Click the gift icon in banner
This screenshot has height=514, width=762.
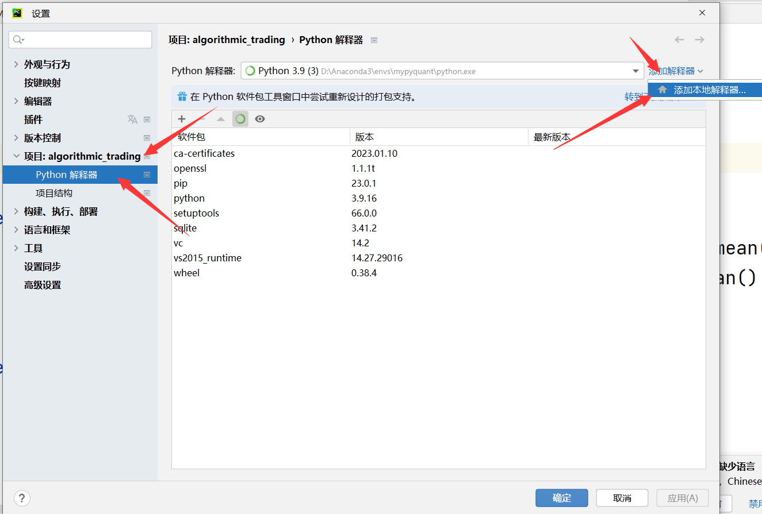[182, 96]
